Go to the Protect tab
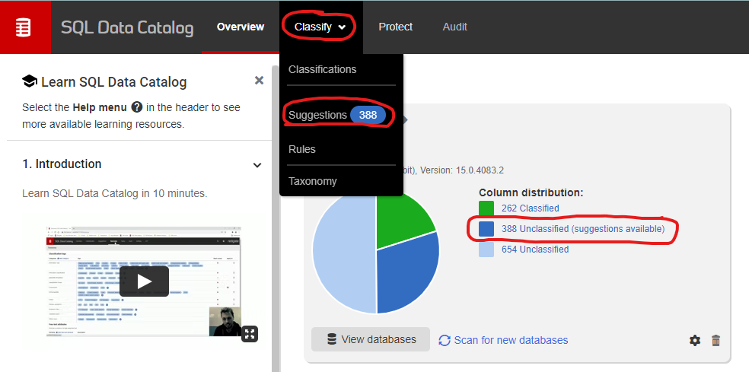Image resolution: width=749 pixels, height=372 pixels. tap(395, 27)
